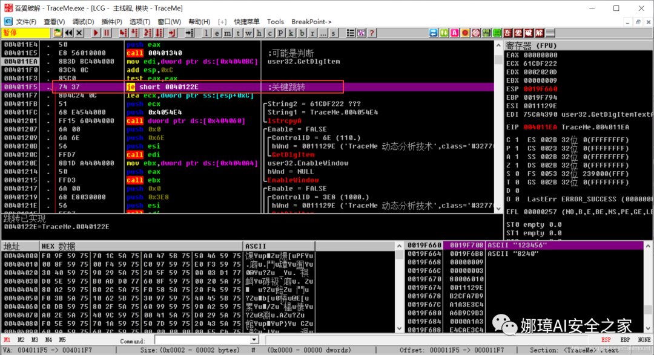Click the green window layout plugin icon
Screen dimensions: 654x355
click(x=497, y=33)
